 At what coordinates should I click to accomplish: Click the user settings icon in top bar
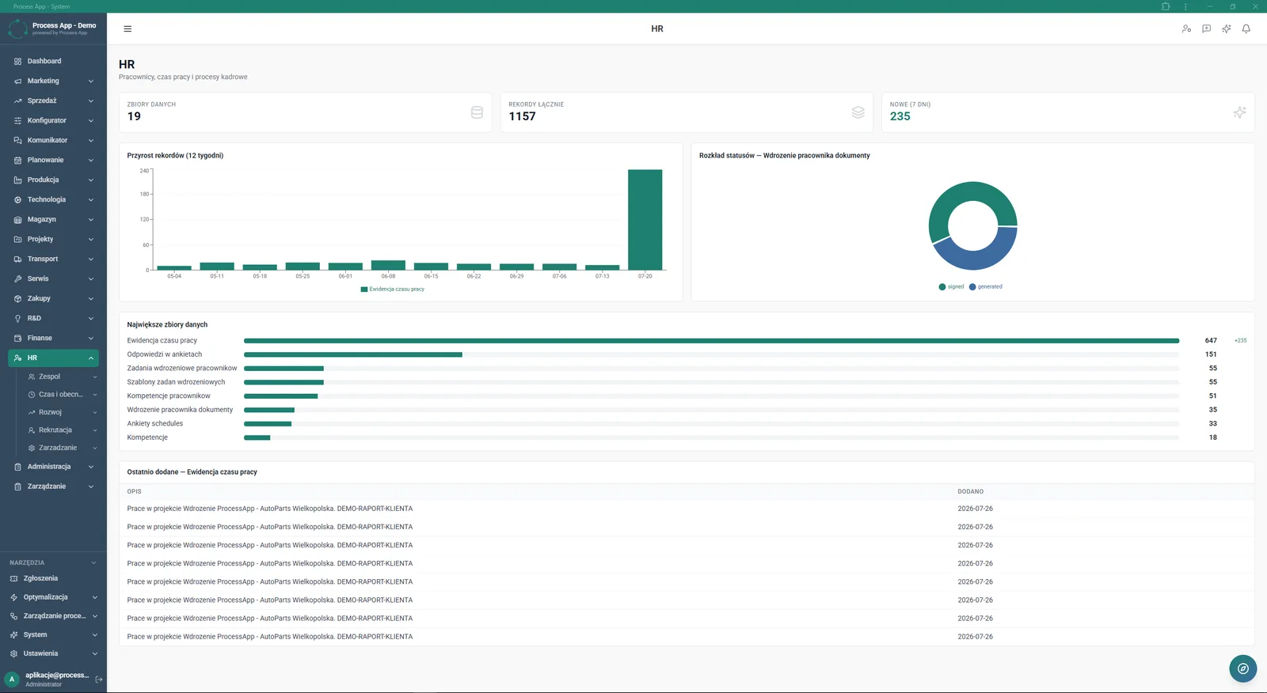coord(1186,28)
